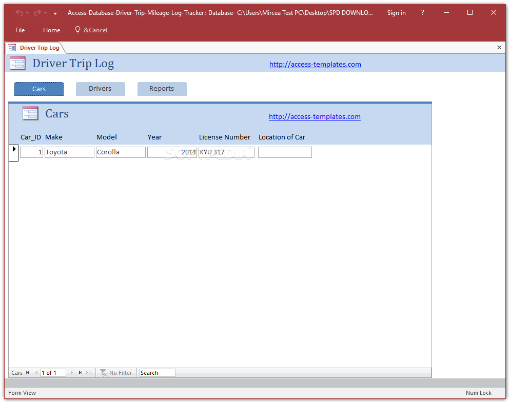Click the Year column header label
The width and height of the screenshot is (510, 403).
154,137
